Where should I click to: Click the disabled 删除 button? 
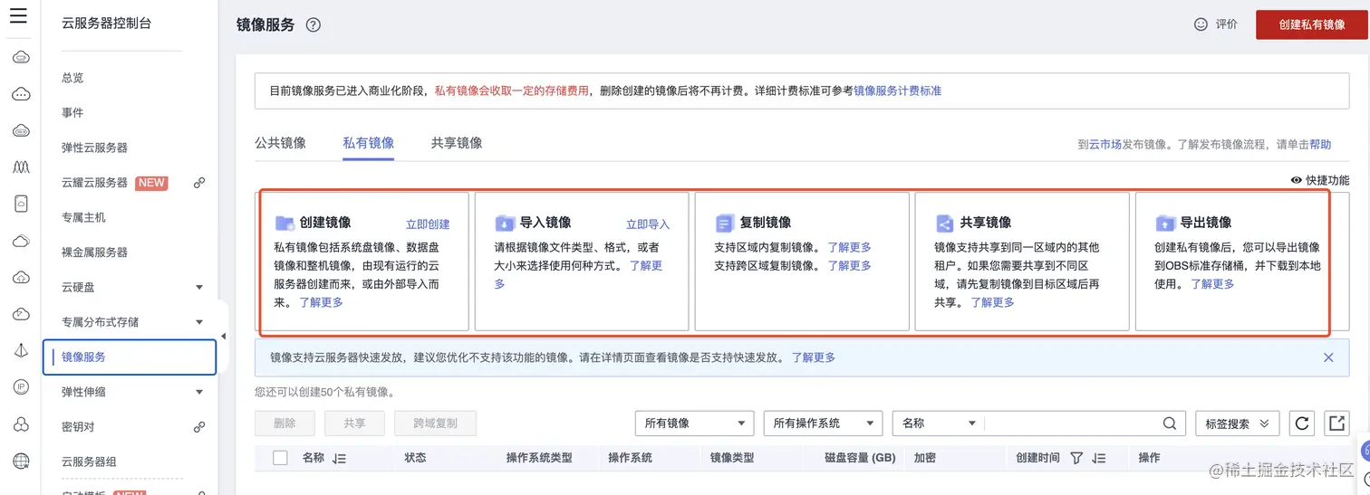(285, 424)
